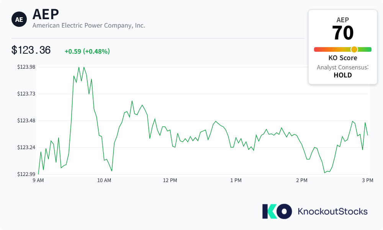Image resolution: width=383 pixels, height=230 pixels.
Task: Click the 10 AM time axis label
Action: [104, 181]
